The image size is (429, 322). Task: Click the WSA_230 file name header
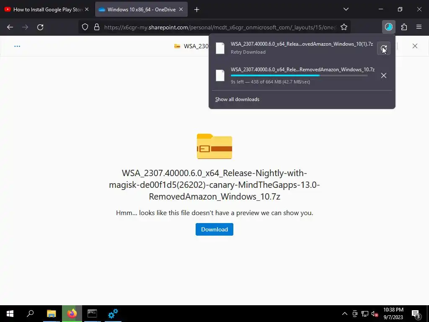(x=196, y=46)
